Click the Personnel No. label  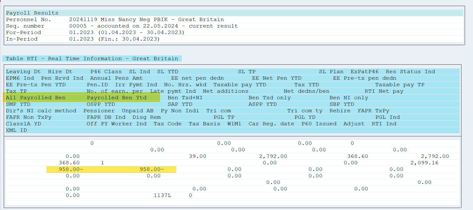coord(29,20)
